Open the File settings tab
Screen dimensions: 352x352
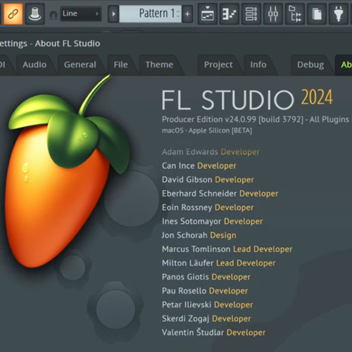(x=120, y=65)
